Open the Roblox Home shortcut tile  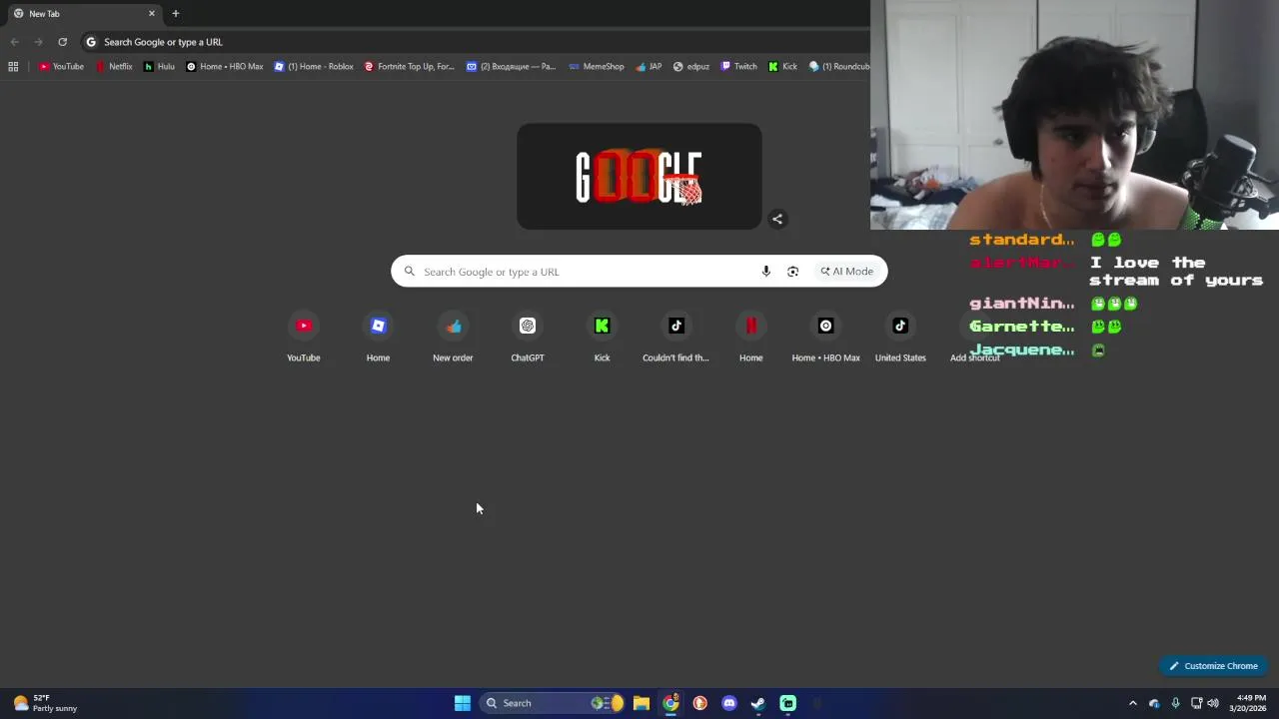point(378,337)
